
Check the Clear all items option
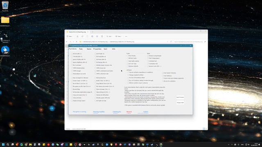tap(72, 98)
